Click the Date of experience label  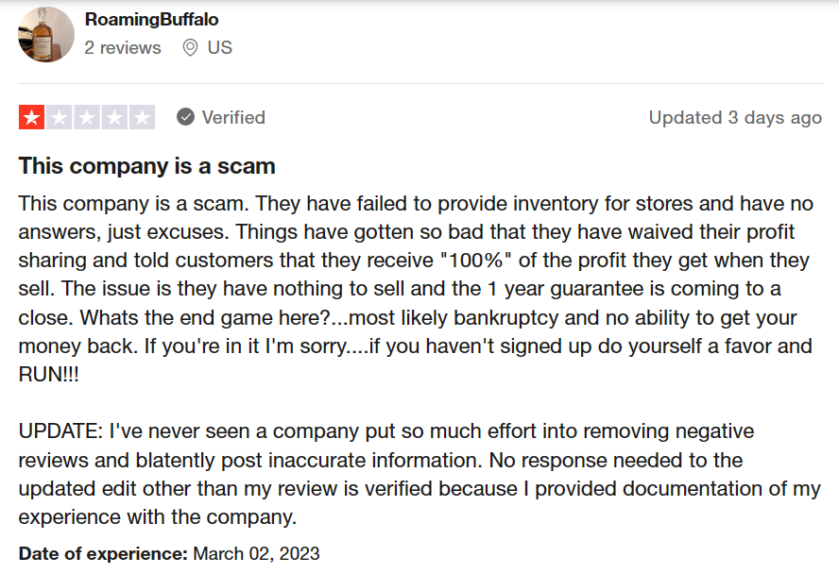[x=103, y=553]
